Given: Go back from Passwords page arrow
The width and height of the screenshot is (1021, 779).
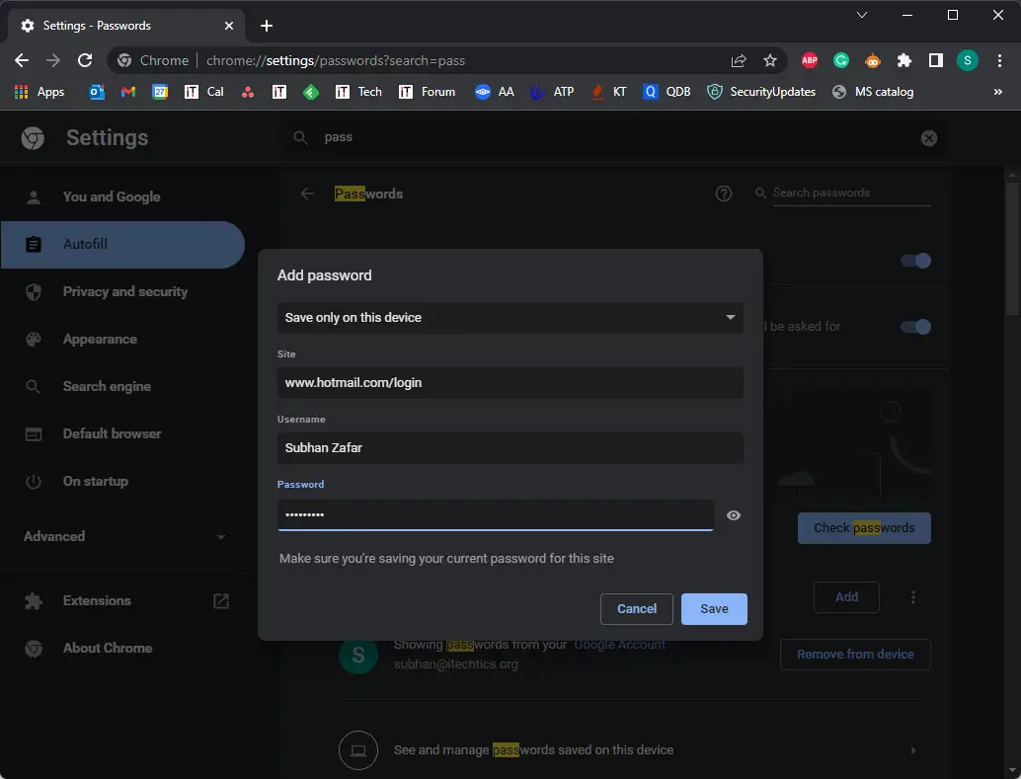Looking at the screenshot, I should [x=307, y=194].
